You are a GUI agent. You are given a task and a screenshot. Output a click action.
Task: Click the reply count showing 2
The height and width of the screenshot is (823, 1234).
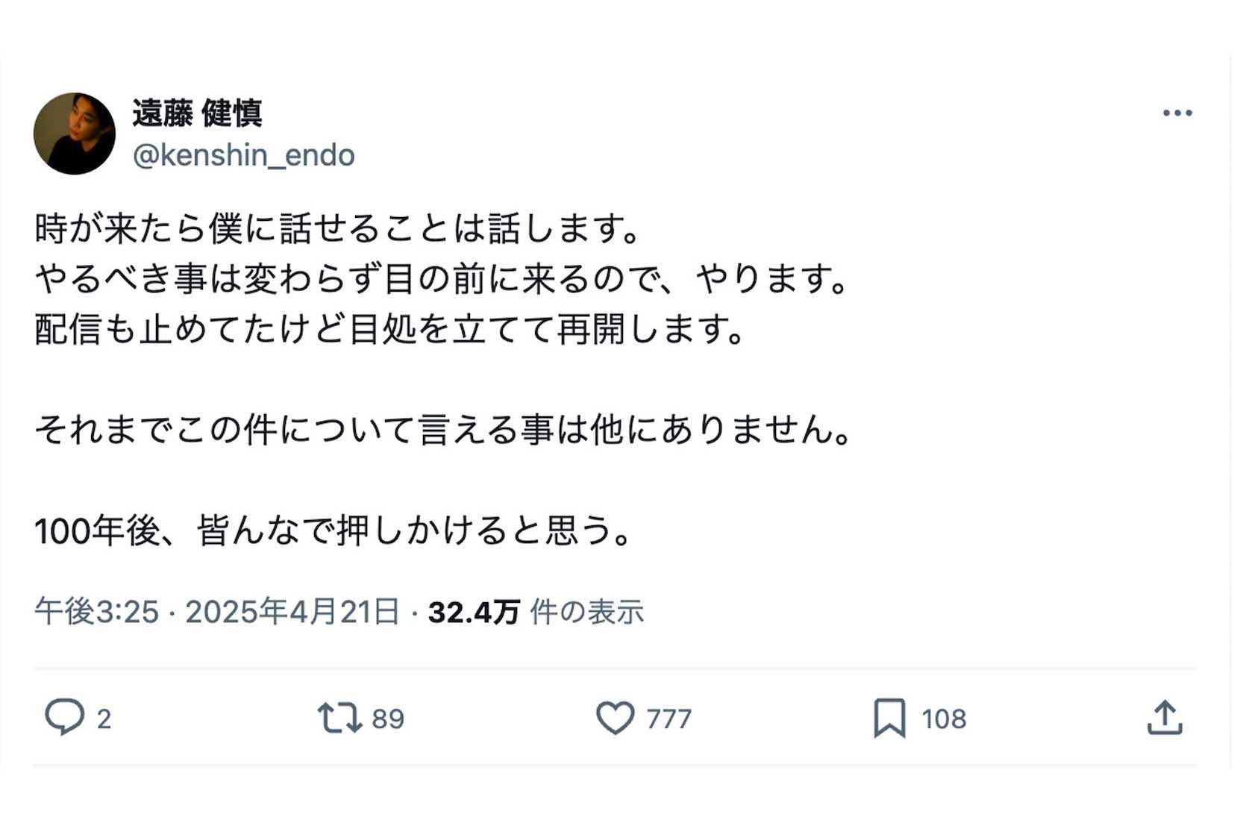click(x=101, y=719)
